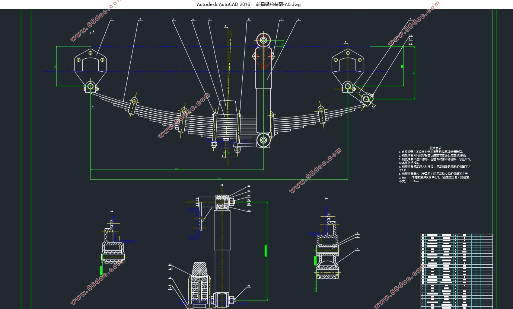Image resolution: width=513 pixels, height=309 pixels.
Task: Click green grip on right vertical dimension
Action: point(402,66)
